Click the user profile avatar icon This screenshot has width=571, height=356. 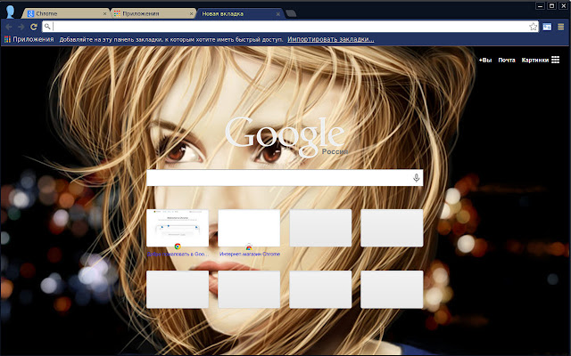pos(10,12)
